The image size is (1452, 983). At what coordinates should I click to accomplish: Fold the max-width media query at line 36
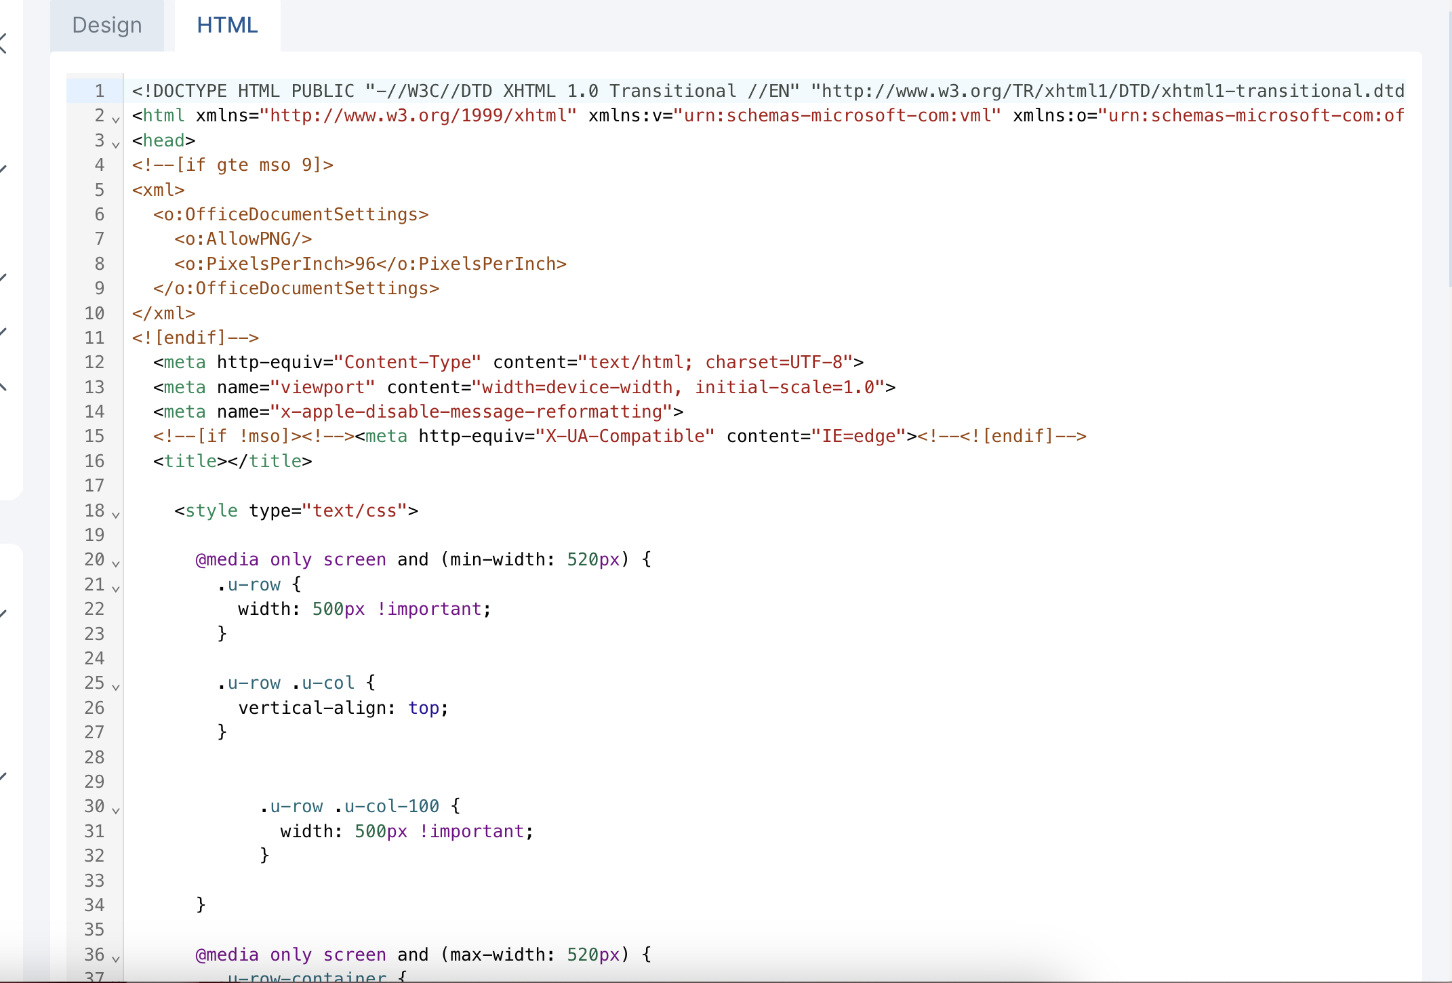[x=116, y=958]
